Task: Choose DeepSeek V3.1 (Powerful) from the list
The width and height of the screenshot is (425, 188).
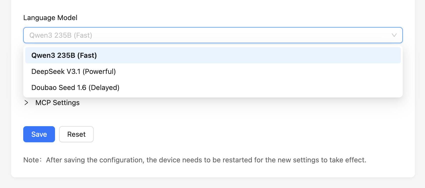Action: coord(73,71)
